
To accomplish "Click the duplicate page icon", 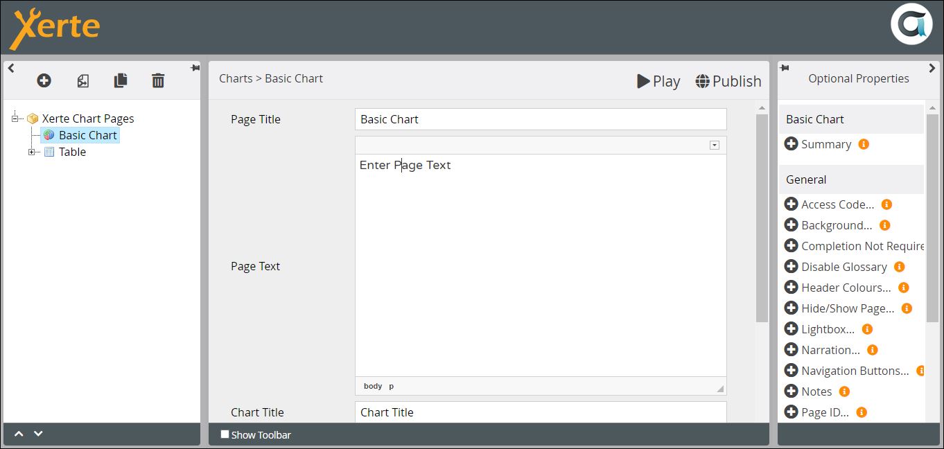I will coord(121,81).
